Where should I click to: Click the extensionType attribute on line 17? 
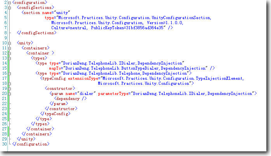(83, 79)
